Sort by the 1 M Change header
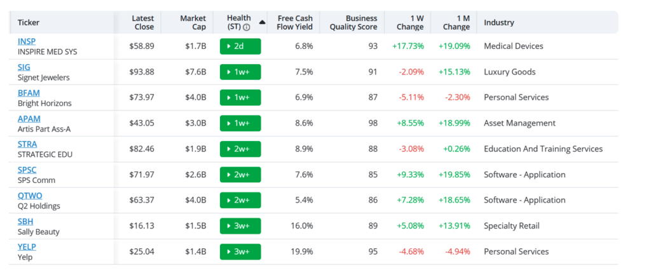The image size is (651, 275). pyautogui.click(x=456, y=23)
